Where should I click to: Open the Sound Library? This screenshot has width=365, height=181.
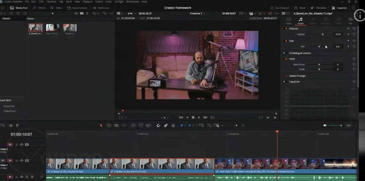(x=76, y=8)
